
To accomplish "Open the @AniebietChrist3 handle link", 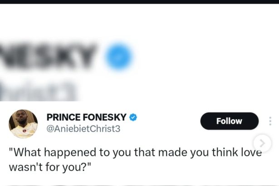I will click(x=83, y=129).
